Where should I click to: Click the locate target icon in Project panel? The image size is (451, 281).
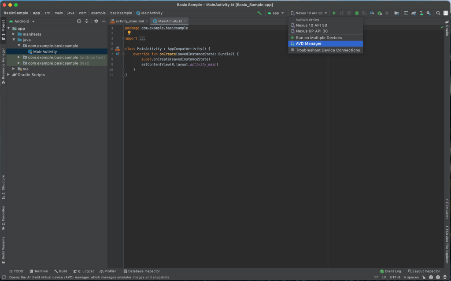pos(79,21)
